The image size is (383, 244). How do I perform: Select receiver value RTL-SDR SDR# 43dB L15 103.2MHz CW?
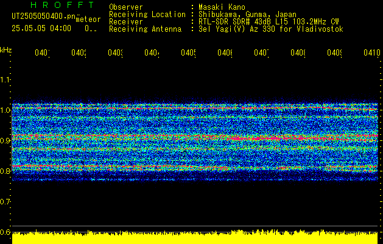point(269,22)
